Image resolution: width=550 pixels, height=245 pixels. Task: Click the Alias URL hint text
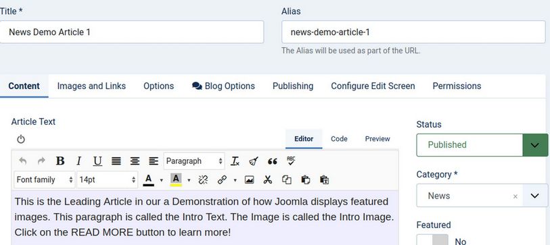click(350, 51)
